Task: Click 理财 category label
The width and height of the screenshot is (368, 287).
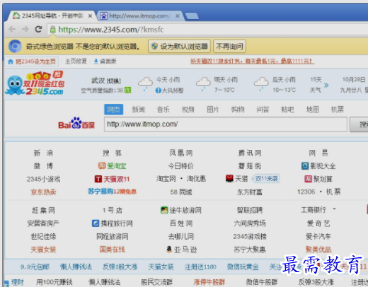Action: click(x=18, y=282)
